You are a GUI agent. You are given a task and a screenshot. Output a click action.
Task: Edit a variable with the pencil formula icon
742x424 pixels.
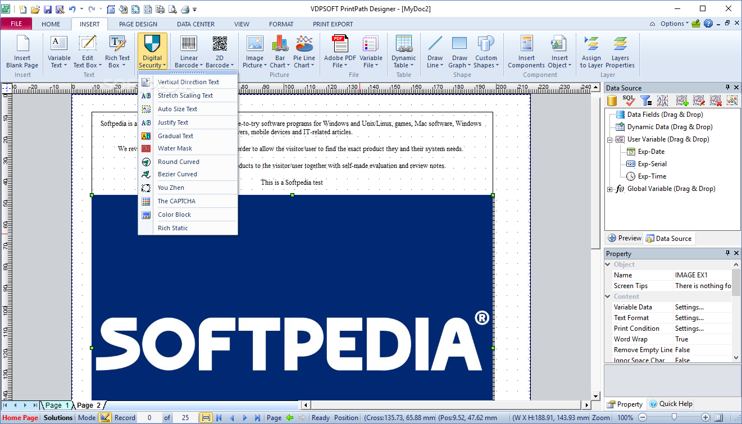[699, 101]
